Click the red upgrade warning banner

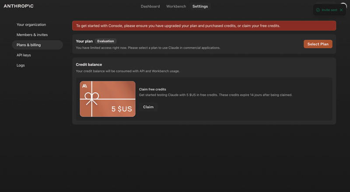pyautogui.click(x=204, y=26)
